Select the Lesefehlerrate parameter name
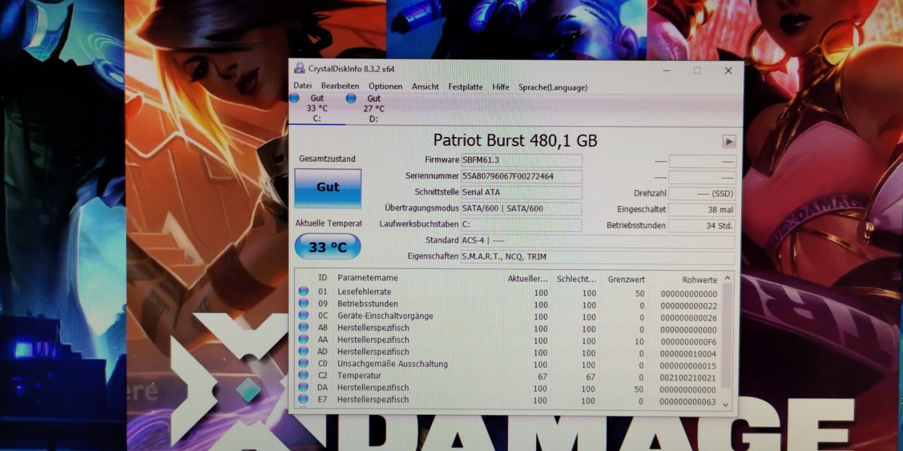The width and height of the screenshot is (903, 451). (x=365, y=291)
